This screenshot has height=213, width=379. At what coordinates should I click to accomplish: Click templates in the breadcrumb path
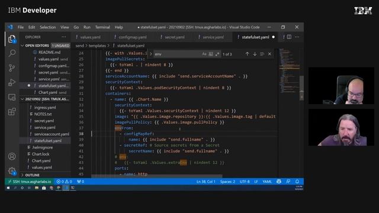coord(97,46)
